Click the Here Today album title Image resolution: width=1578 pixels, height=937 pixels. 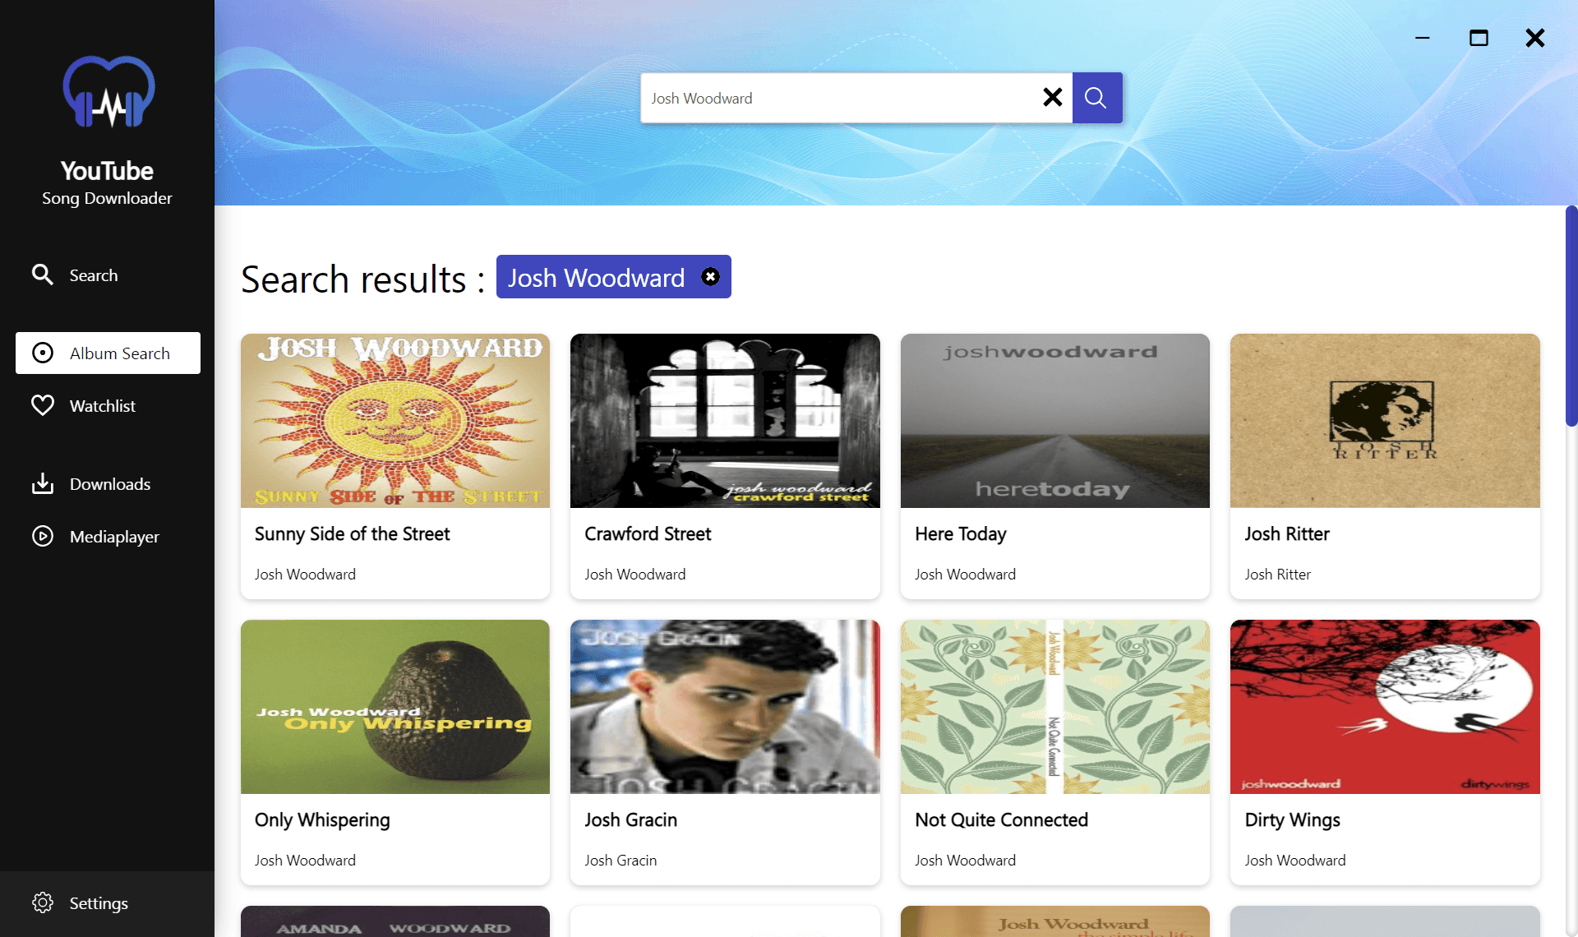tap(961, 534)
